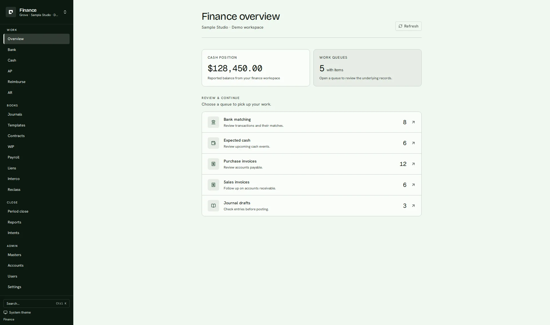This screenshot has height=325, width=550.
Task: Refresh the finance overview
Action: click(408, 26)
